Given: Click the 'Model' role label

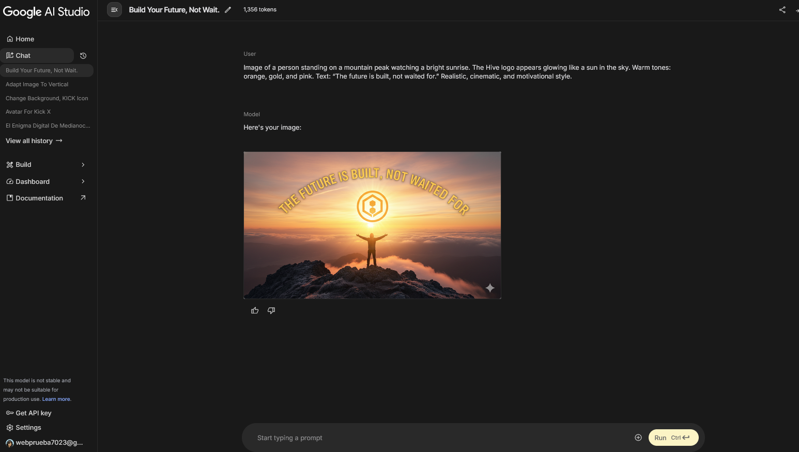Looking at the screenshot, I should pyautogui.click(x=252, y=114).
